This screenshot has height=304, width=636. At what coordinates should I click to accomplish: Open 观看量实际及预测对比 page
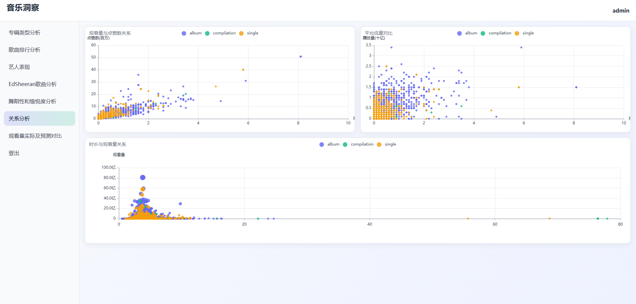tap(35, 136)
